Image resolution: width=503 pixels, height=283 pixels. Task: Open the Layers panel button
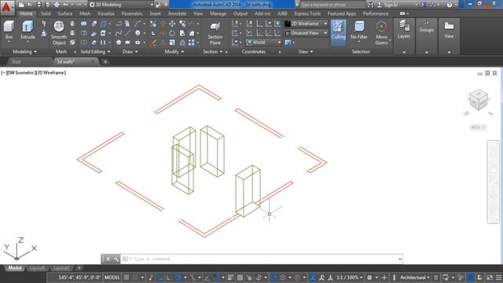pos(403,29)
